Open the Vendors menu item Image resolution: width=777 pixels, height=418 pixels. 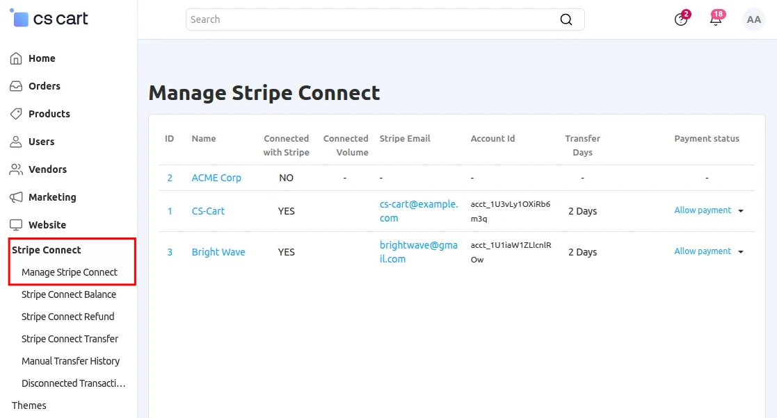click(47, 169)
